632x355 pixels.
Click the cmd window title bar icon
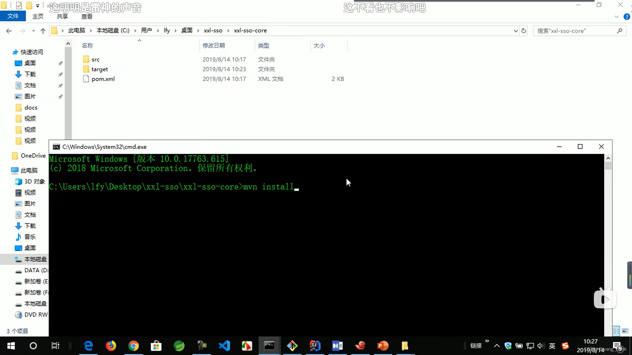tap(56, 147)
